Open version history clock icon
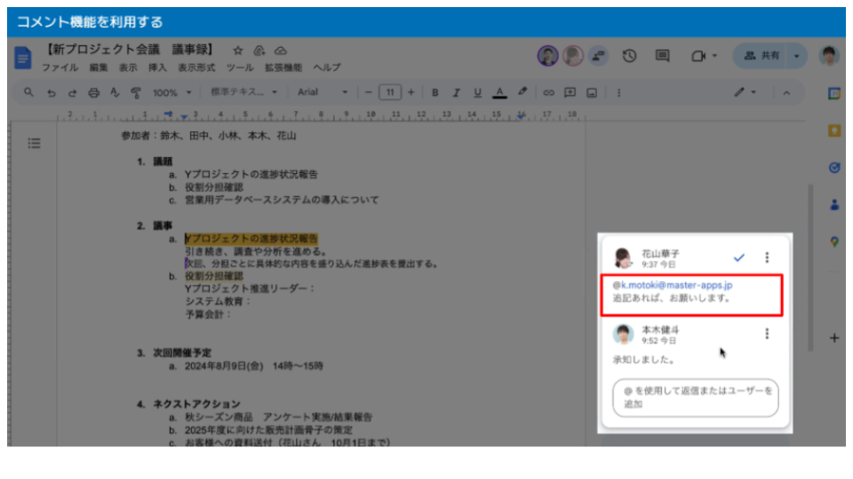This screenshot has height=479, width=853. (629, 55)
